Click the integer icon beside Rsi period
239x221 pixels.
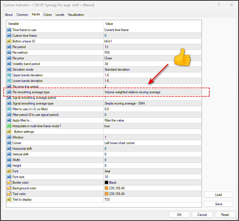pyautogui.click(x=9, y=47)
